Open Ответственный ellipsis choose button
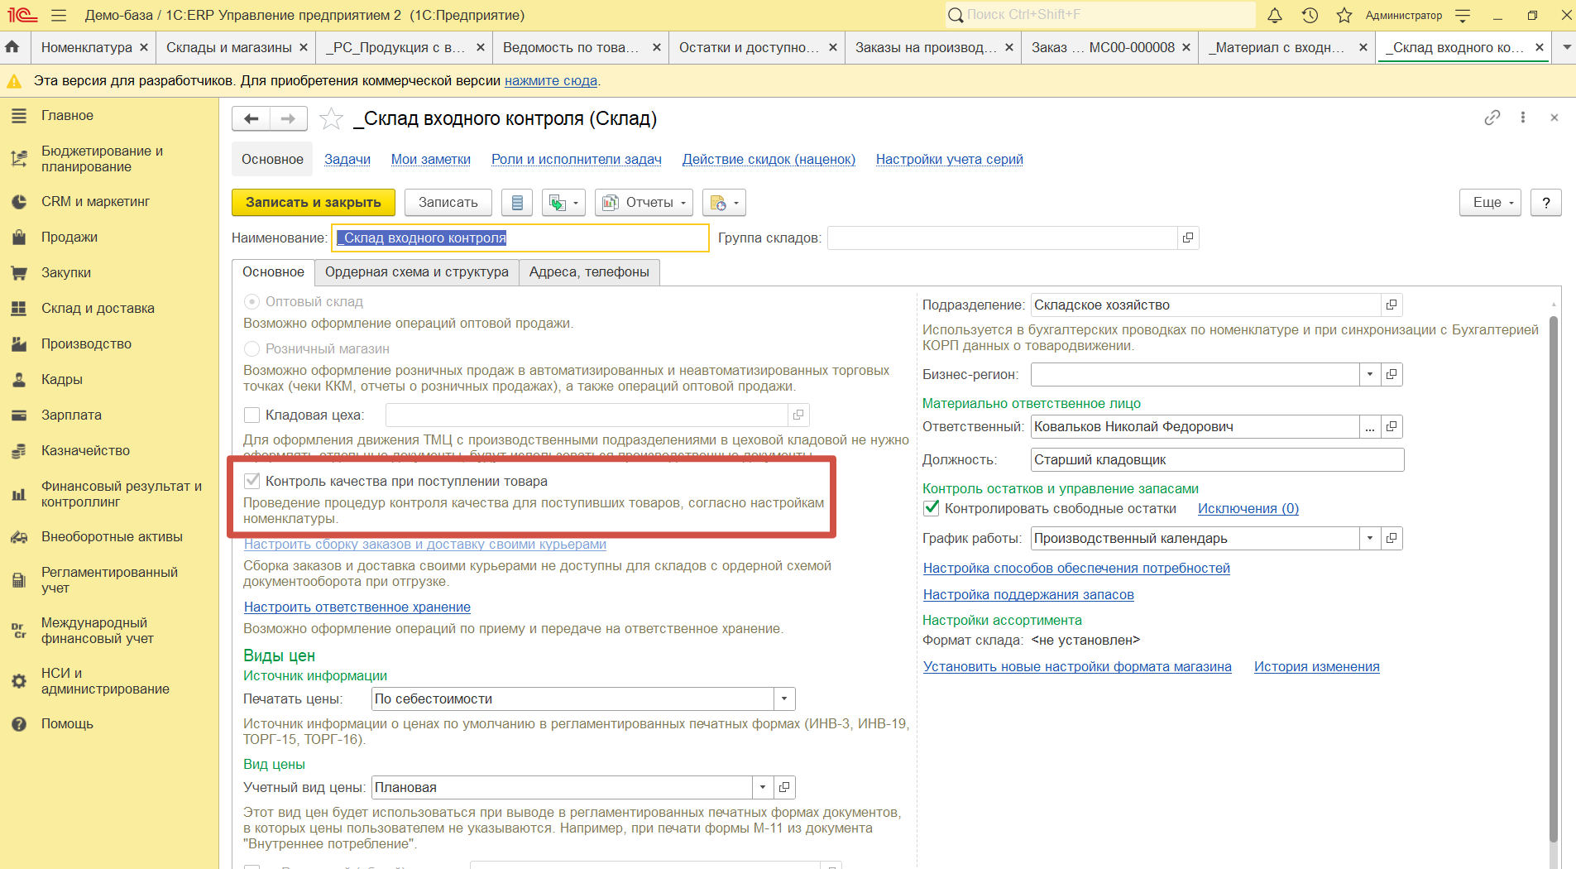Screen dimensions: 1576x869 (x=1370, y=427)
